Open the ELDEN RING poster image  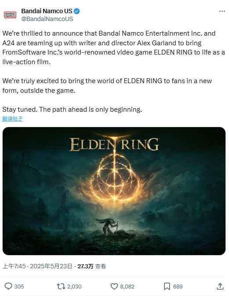[114, 191]
